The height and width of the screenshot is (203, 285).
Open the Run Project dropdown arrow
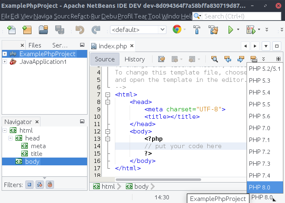(238, 29)
